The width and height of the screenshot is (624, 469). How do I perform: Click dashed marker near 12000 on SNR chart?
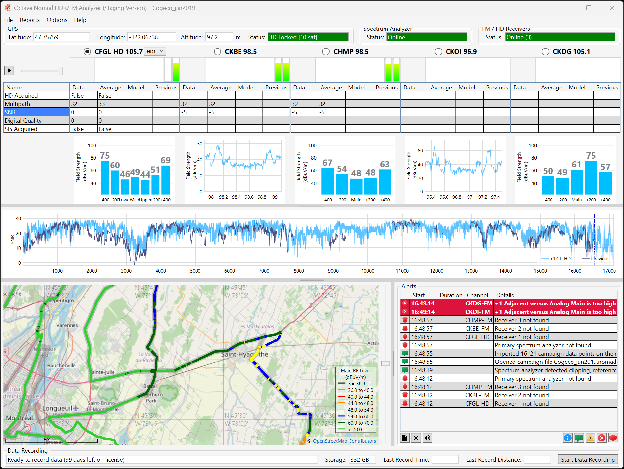pyautogui.click(x=433, y=239)
